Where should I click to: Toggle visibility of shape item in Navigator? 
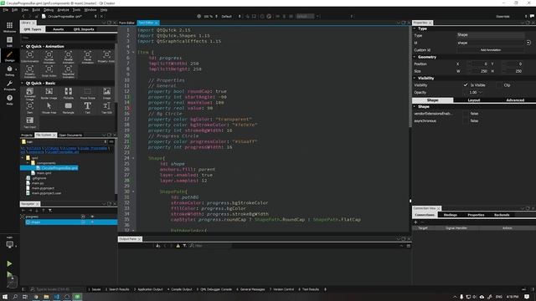point(92,222)
